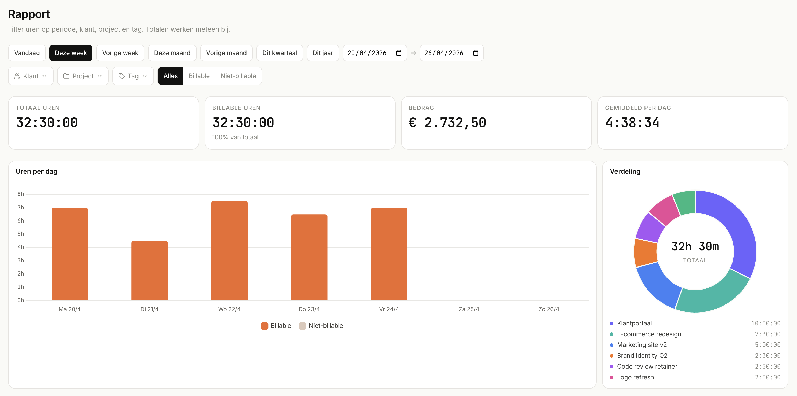Click the Klantportaal purple legend dot
797x396 pixels.
point(611,323)
